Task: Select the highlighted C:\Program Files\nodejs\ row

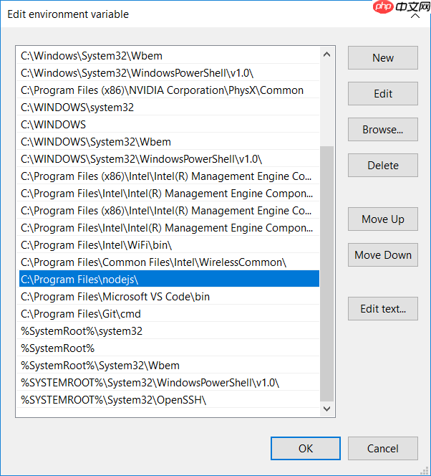Action: click(x=169, y=280)
